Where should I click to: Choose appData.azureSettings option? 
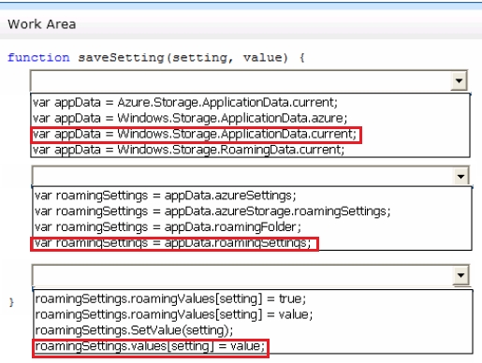click(x=166, y=196)
